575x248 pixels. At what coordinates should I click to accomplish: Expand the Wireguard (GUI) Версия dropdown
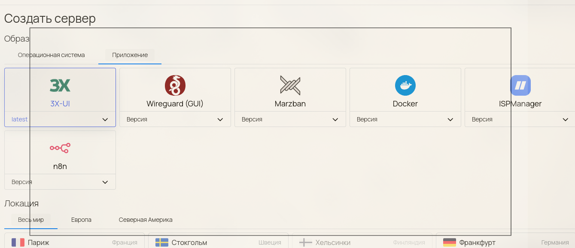(175, 119)
